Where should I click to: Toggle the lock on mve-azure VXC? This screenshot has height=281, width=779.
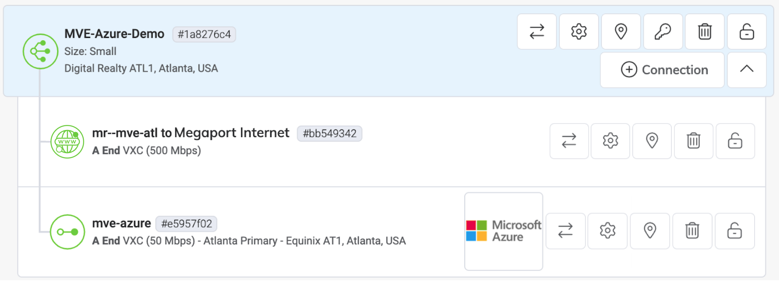(734, 231)
